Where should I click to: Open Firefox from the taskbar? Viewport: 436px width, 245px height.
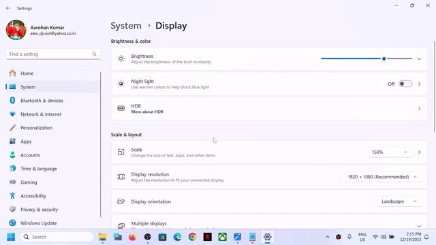[133, 237]
